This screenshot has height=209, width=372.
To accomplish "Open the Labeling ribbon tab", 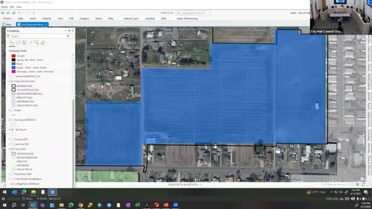I will point(150,19).
